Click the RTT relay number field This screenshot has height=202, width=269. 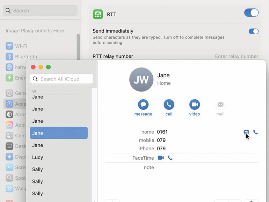pyautogui.click(x=237, y=56)
